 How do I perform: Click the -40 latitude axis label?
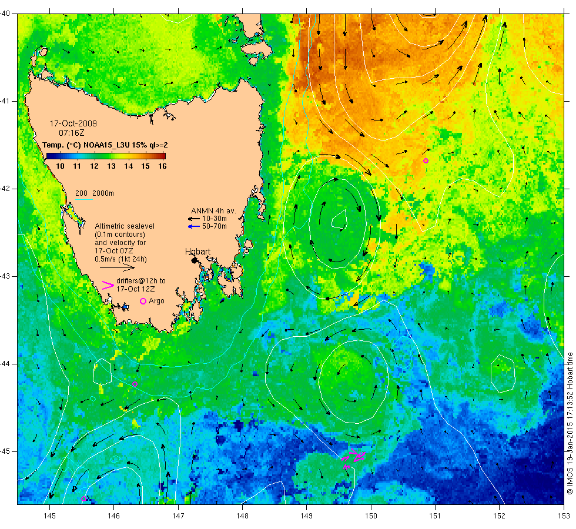5,14
